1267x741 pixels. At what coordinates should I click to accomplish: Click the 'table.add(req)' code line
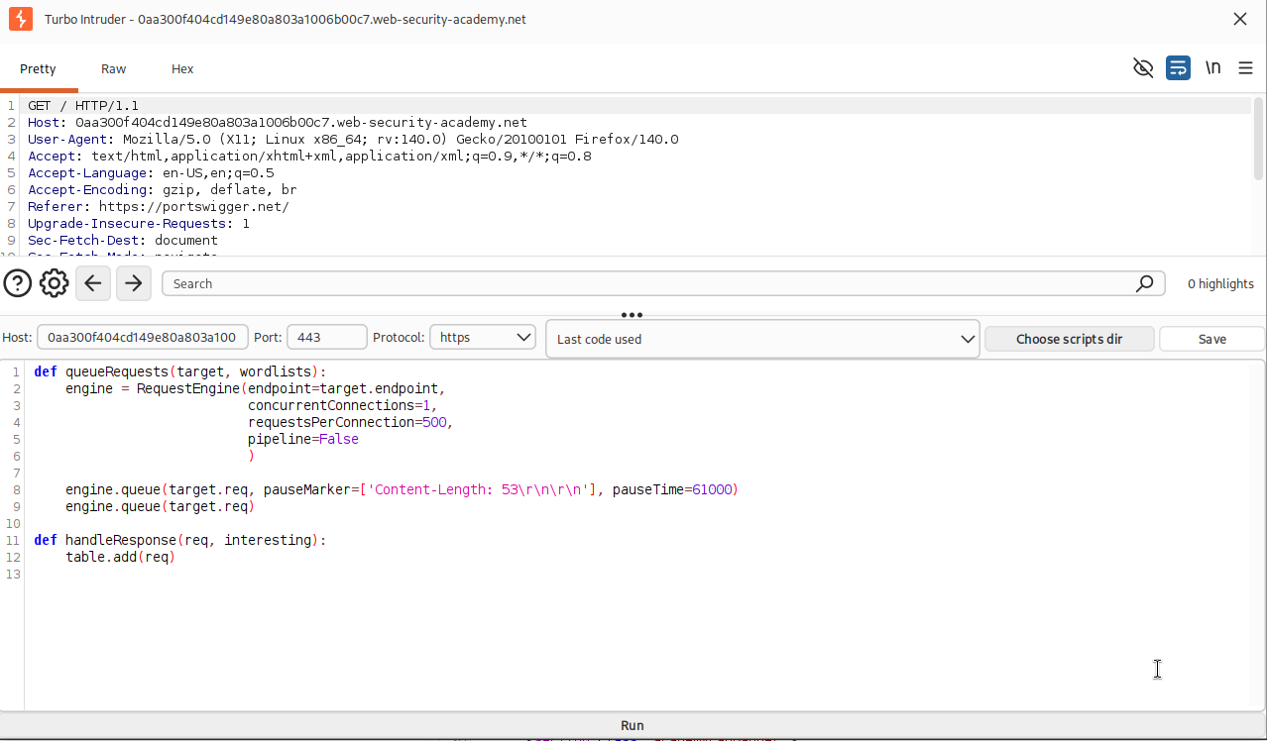click(121, 558)
